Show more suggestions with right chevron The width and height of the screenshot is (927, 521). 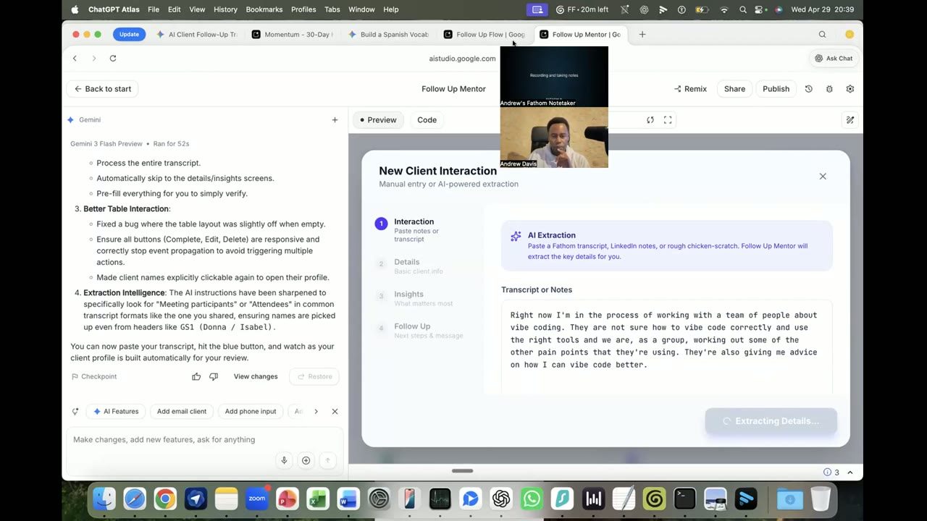[x=316, y=411]
